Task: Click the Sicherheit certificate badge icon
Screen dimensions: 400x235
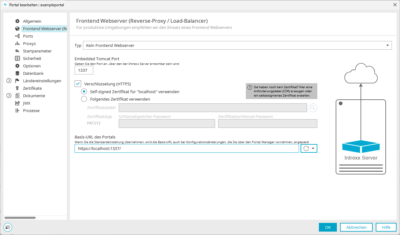Action: [17, 58]
